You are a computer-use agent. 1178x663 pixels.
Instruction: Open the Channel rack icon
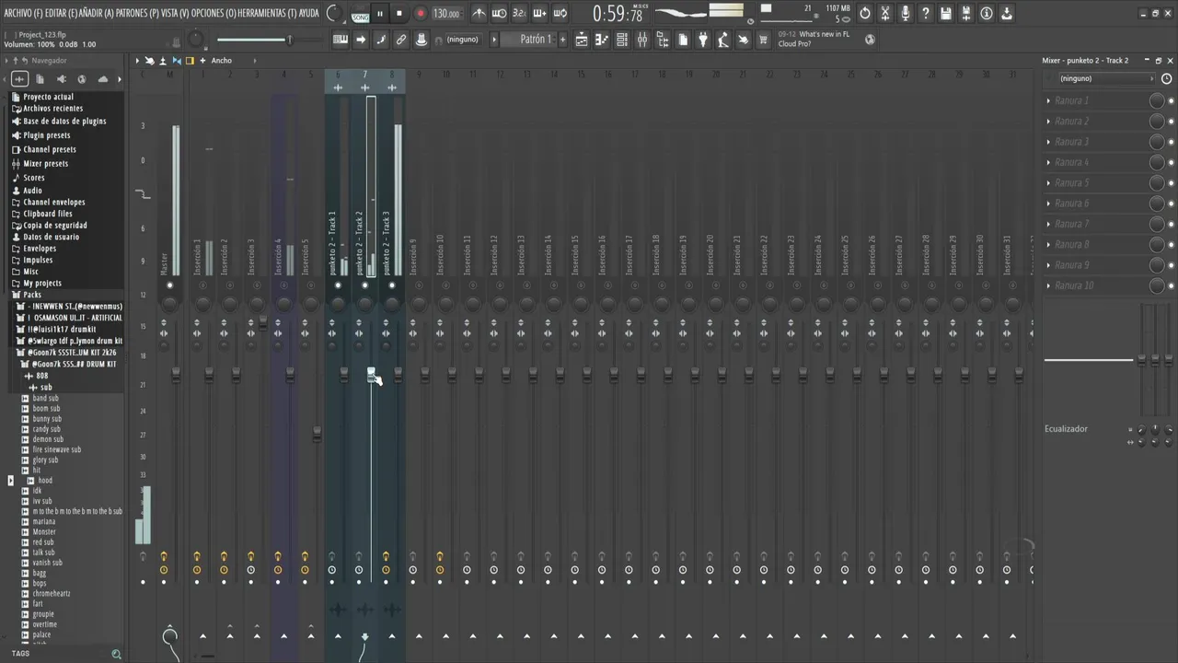click(x=622, y=40)
